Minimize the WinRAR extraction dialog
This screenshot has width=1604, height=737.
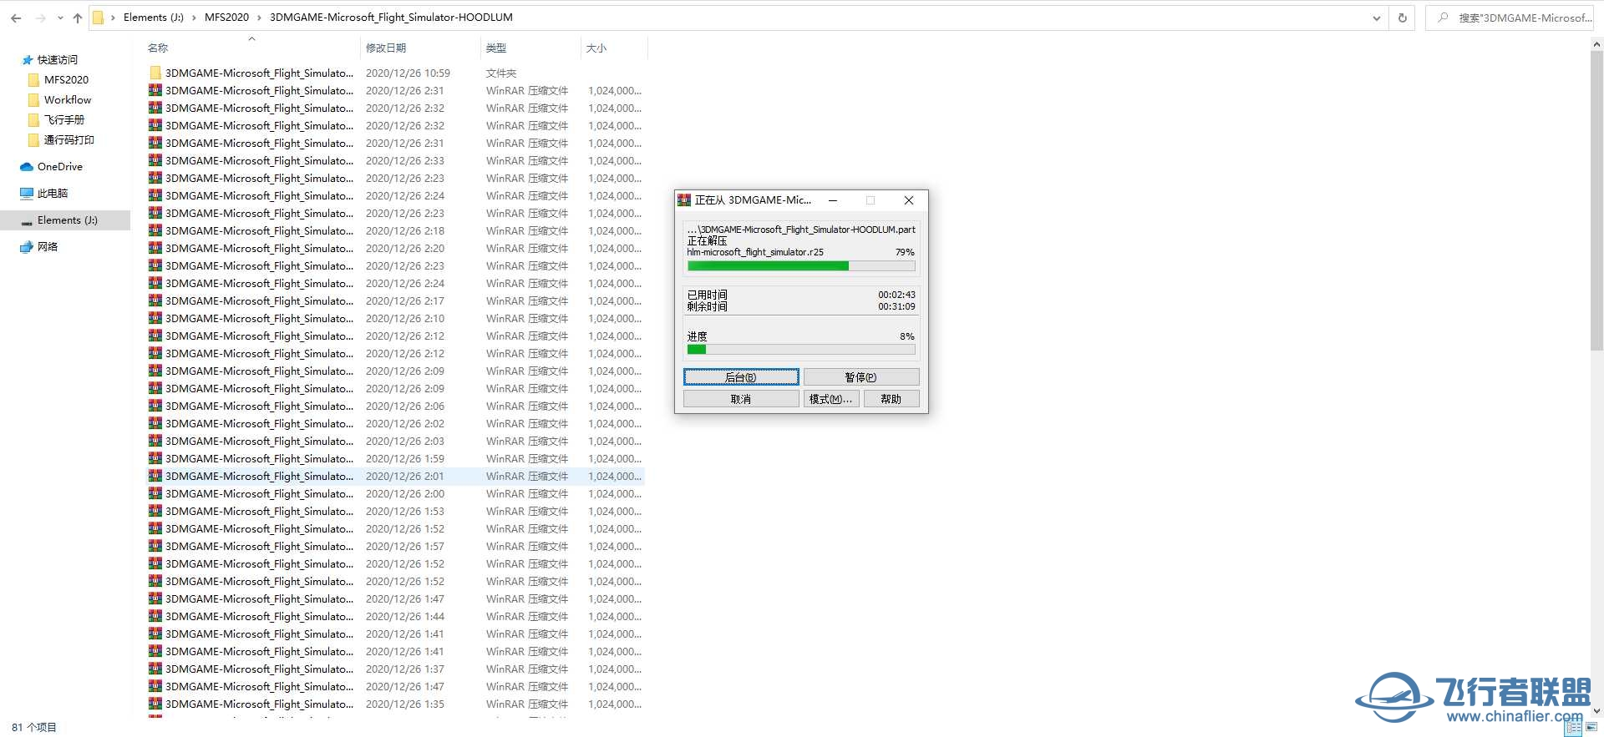click(x=833, y=200)
